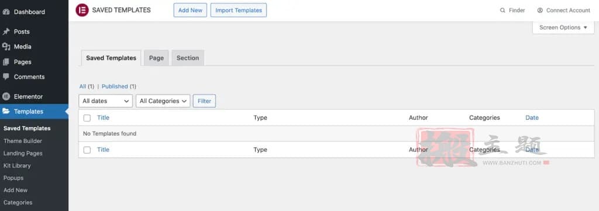Click the Media icon in sidebar
The image size is (599, 211).
[6, 47]
